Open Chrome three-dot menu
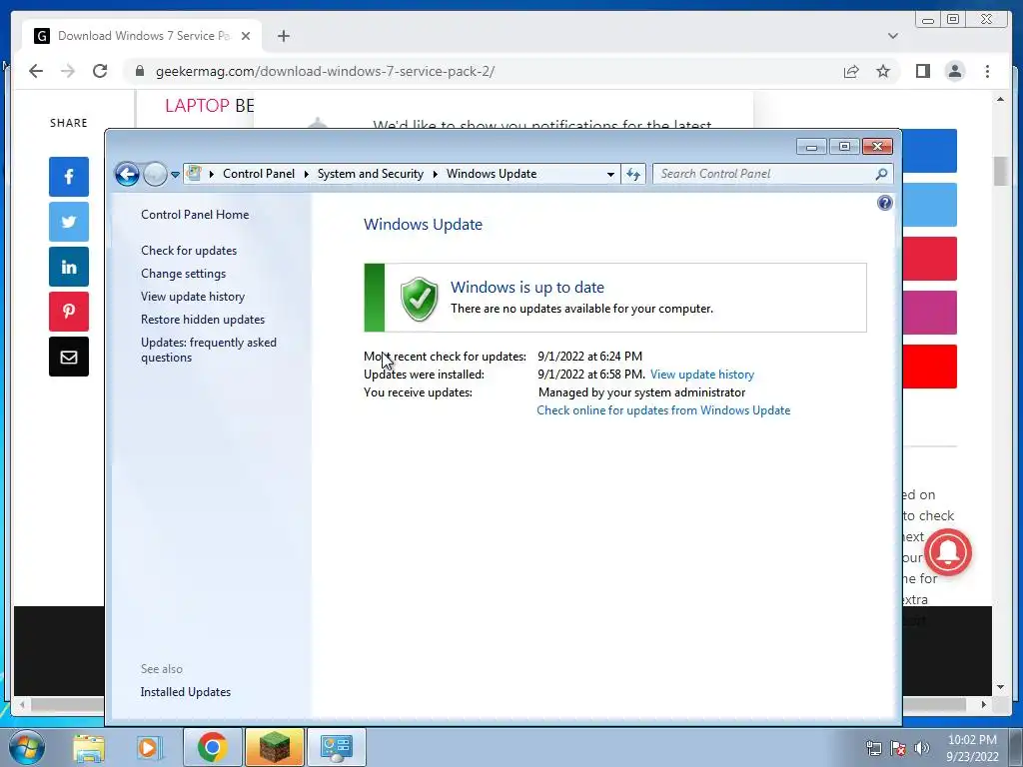 tap(987, 71)
